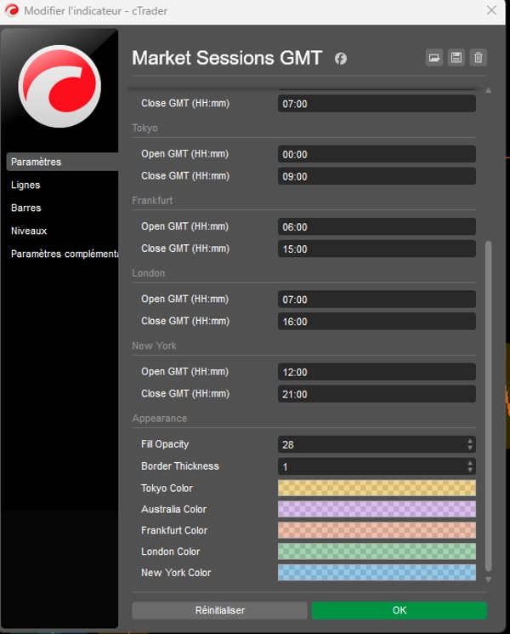Open the London Color swatch
Screen dimensions: 510x634
click(x=377, y=551)
